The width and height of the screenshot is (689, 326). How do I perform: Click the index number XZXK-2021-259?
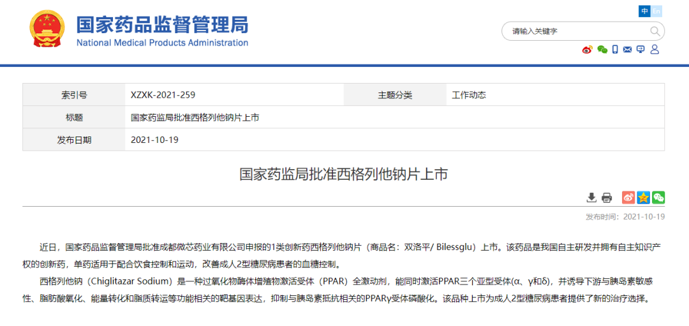coord(163,95)
